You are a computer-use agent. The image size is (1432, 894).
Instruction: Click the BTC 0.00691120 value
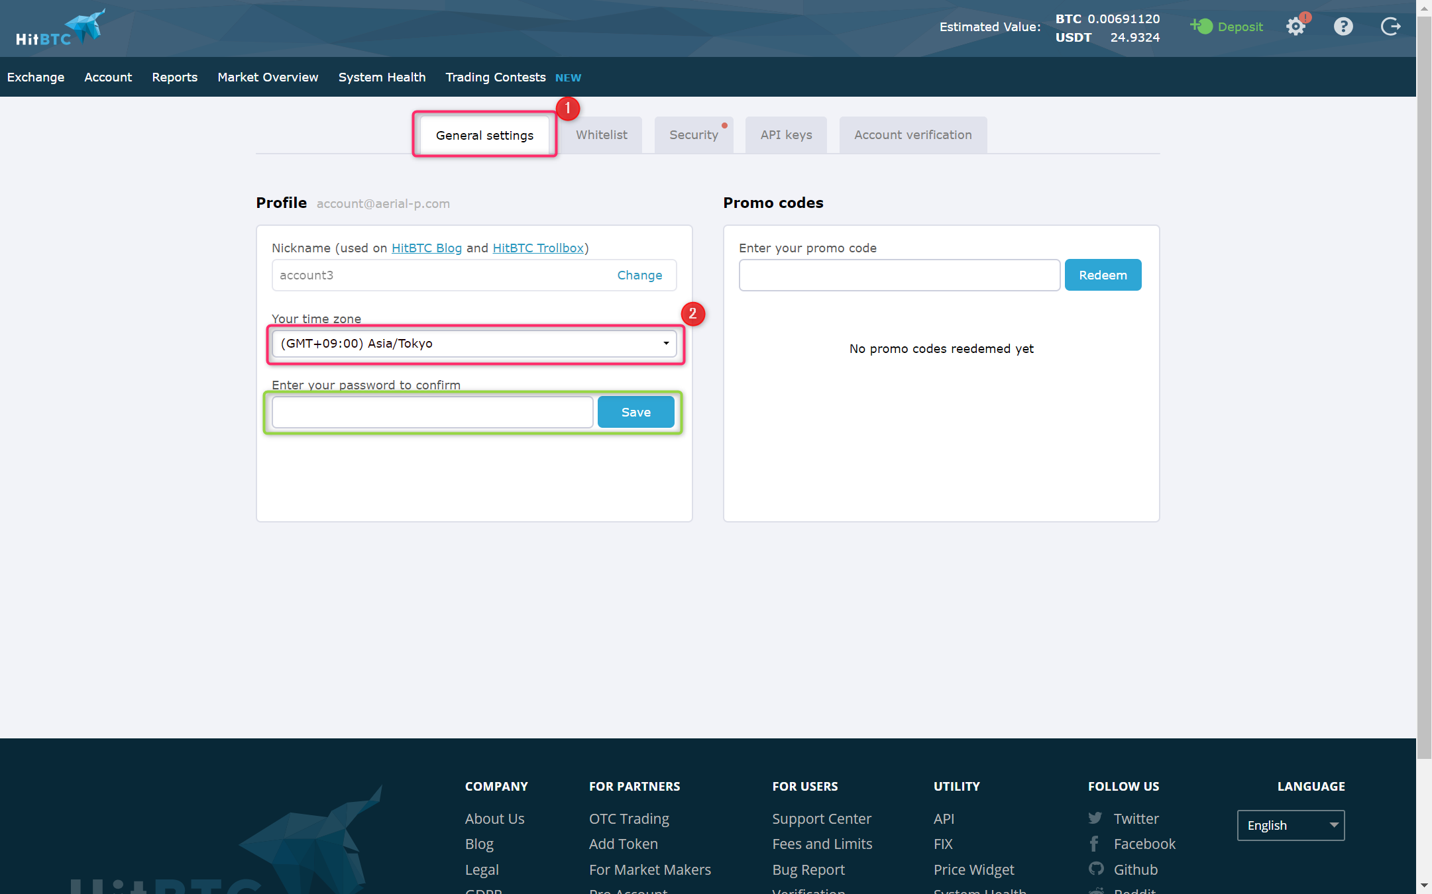click(x=1107, y=19)
